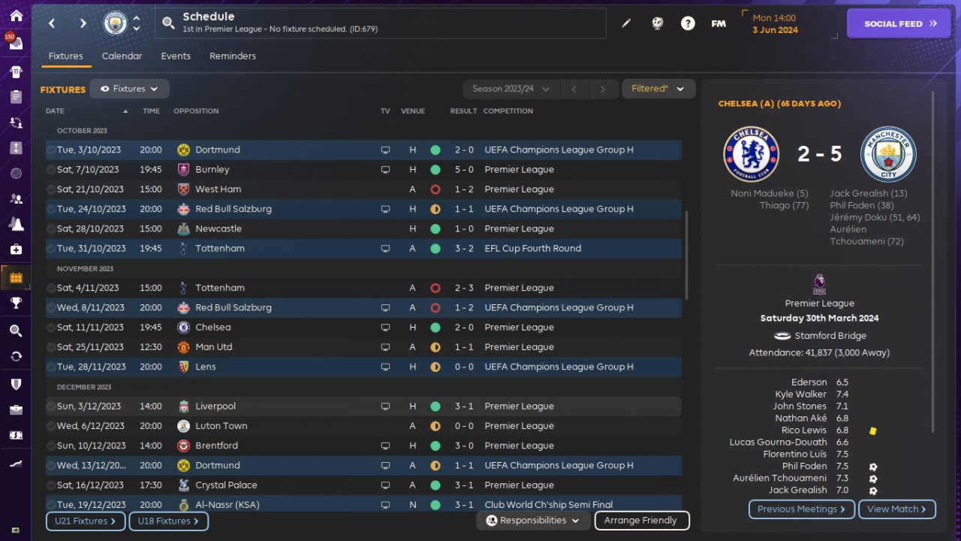Screen dimensions: 961x541
Task: Open Previous Meetings for Chelsea match
Action: [x=801, y=509]
